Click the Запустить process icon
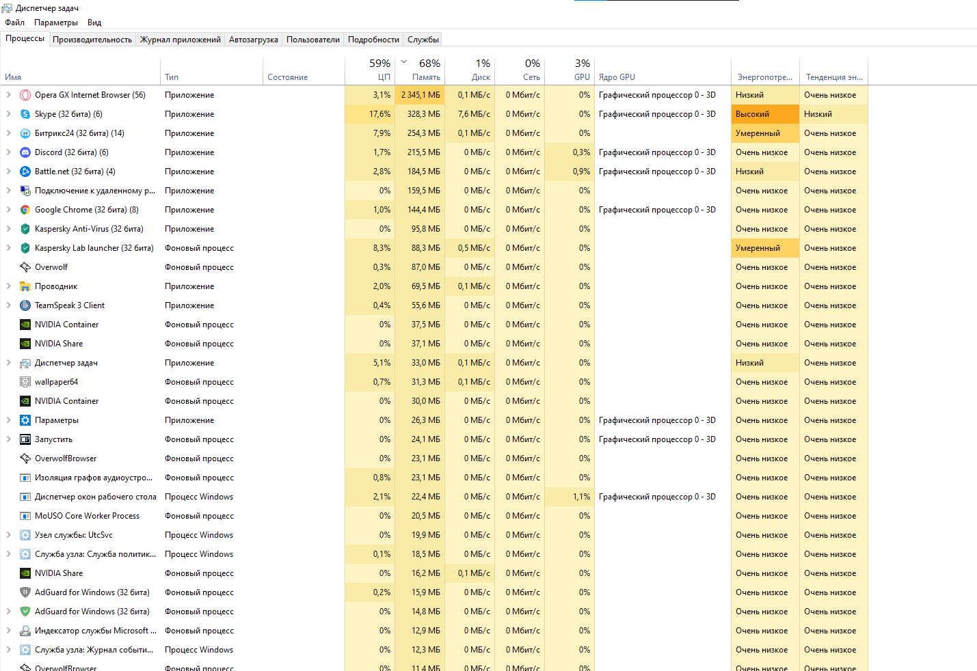This screenshot has width=977, height=671. click(x=25, y=439)
